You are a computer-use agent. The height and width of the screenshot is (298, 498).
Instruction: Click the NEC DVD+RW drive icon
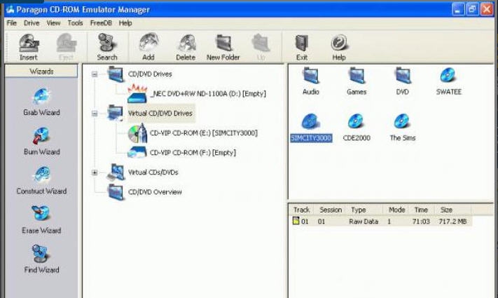[137, 93]
